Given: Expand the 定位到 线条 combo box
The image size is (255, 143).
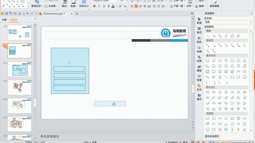Looking at the screenshot, I should [228, 22].
